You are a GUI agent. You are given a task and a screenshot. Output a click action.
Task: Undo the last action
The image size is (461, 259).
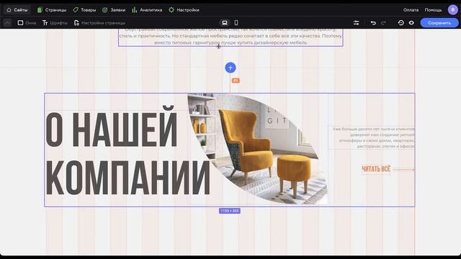373,22
